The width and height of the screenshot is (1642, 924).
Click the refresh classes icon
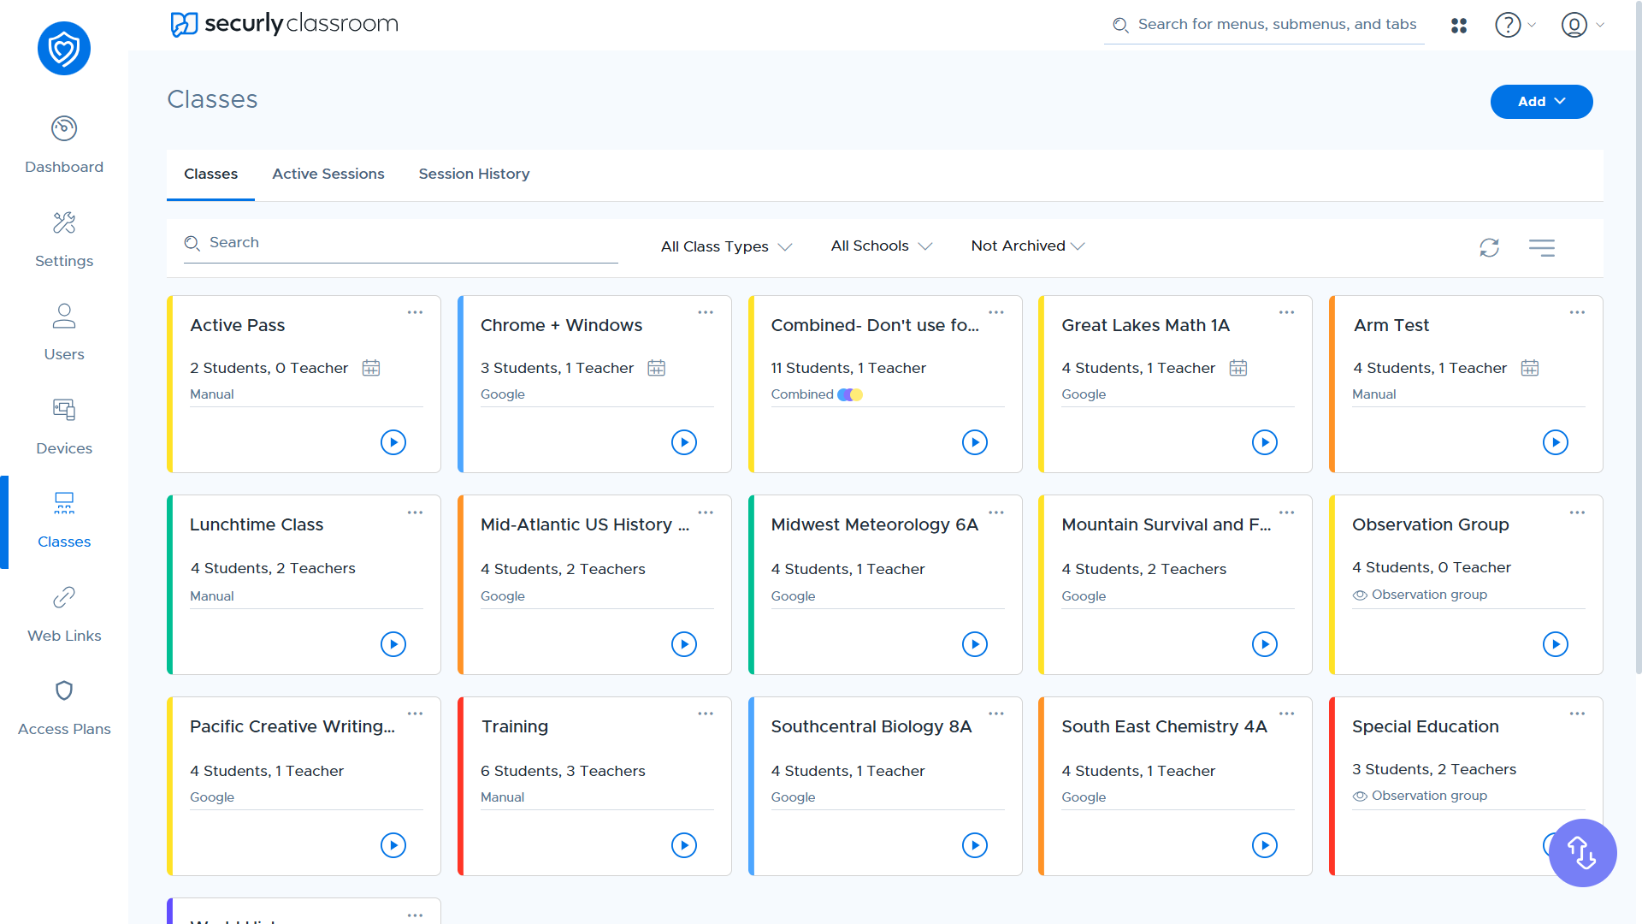pos(1489,247)
